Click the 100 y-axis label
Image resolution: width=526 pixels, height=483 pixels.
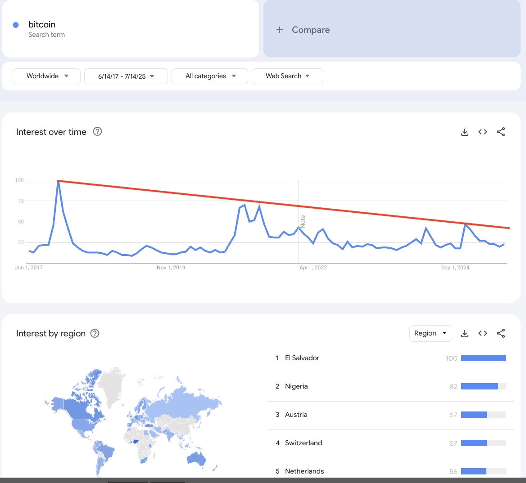pyautogui.click(x=19, y=180)
